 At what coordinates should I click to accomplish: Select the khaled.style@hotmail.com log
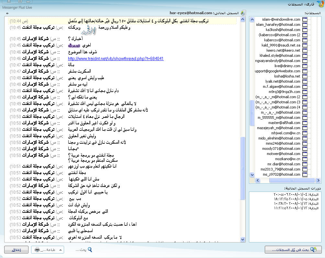click(x=280, y=56)
